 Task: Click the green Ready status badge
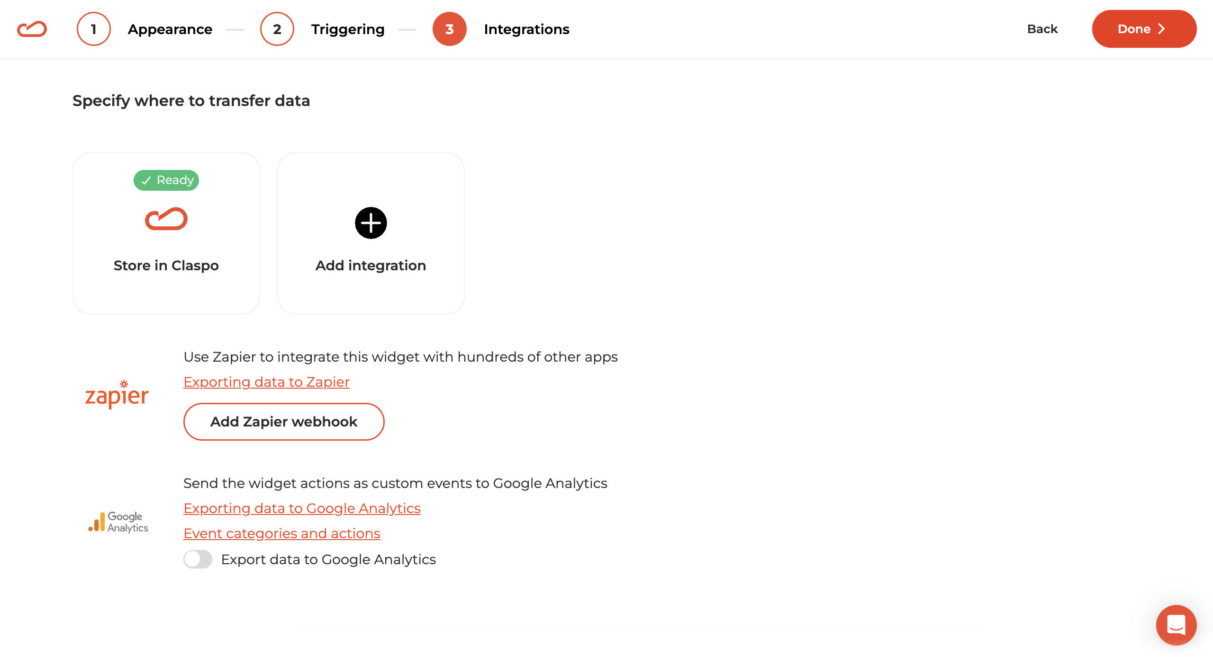pyautogui.click(x=166, y=180)
